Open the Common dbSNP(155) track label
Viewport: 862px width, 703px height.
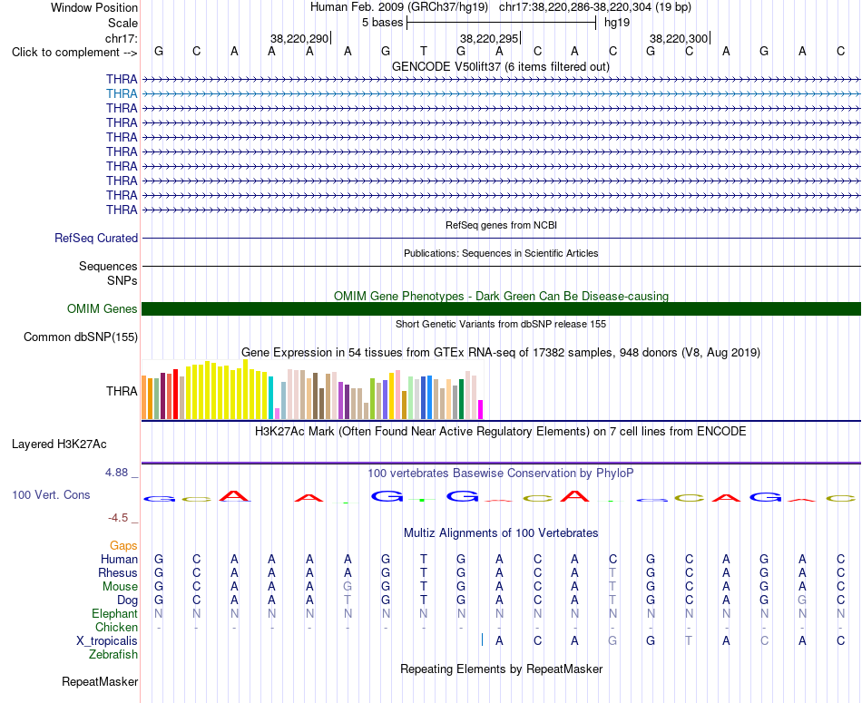point(81,337)
